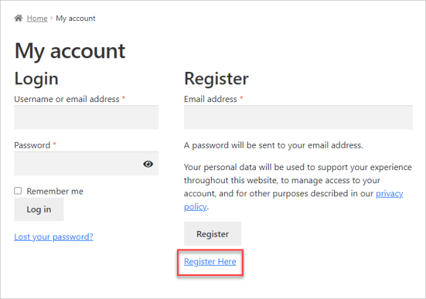Click the My account breadcrumb text

coord(75,18)
